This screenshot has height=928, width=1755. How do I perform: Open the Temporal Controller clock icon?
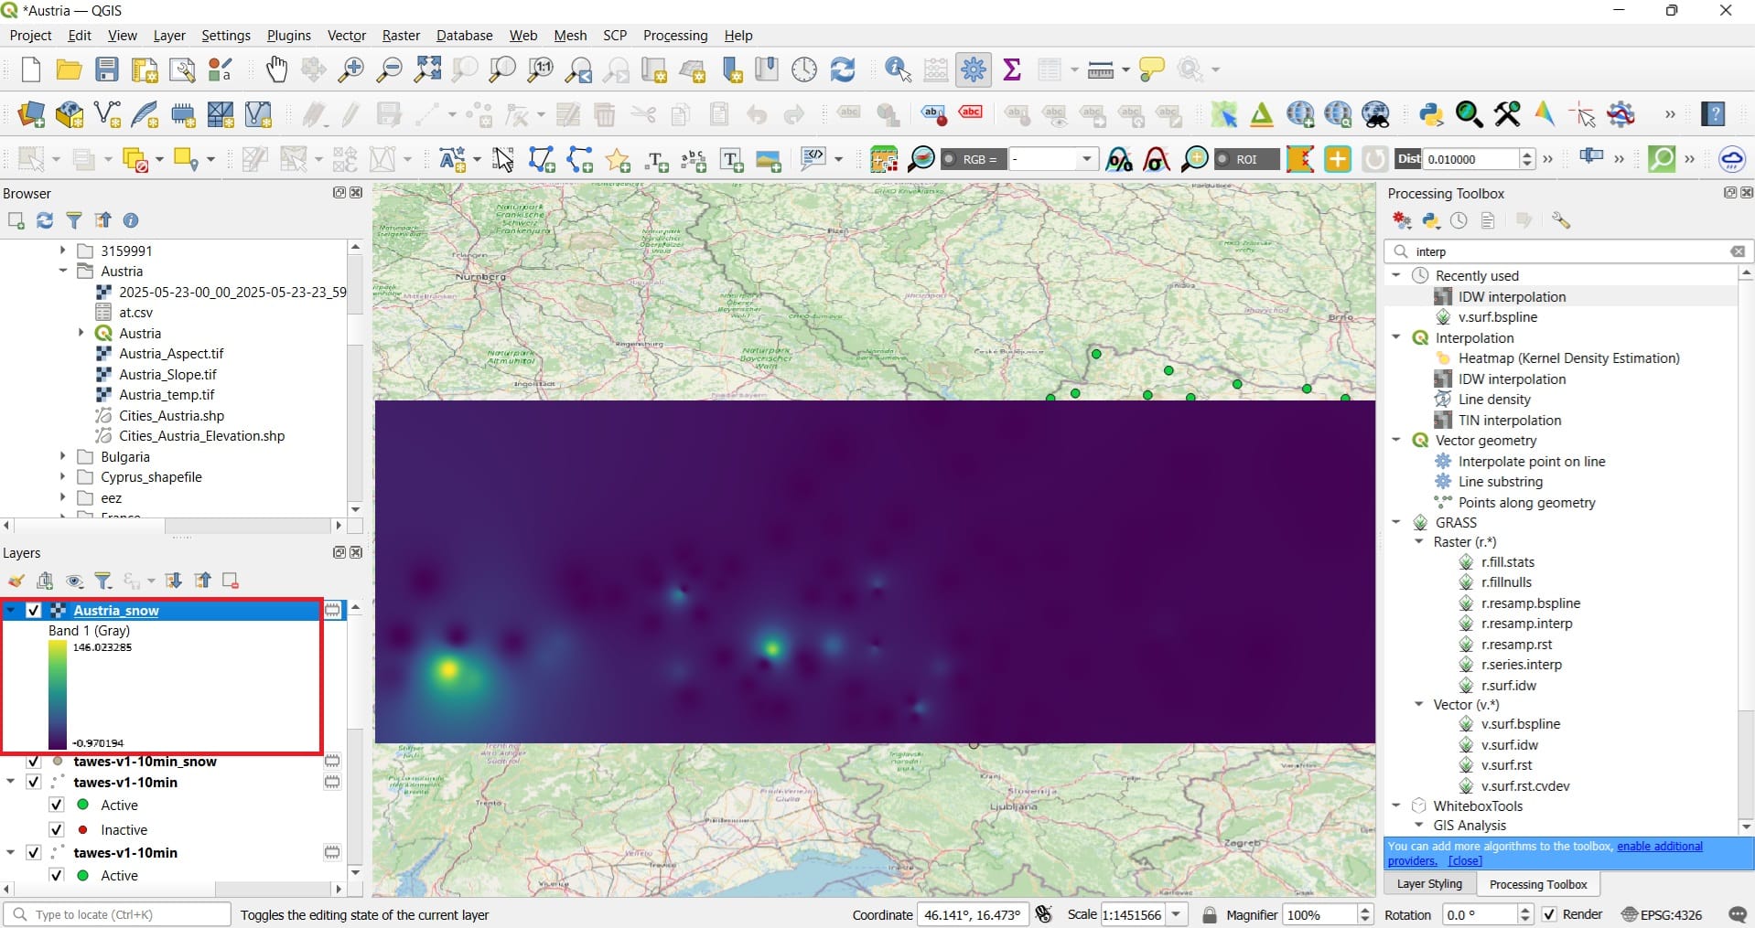coord(804,69)
